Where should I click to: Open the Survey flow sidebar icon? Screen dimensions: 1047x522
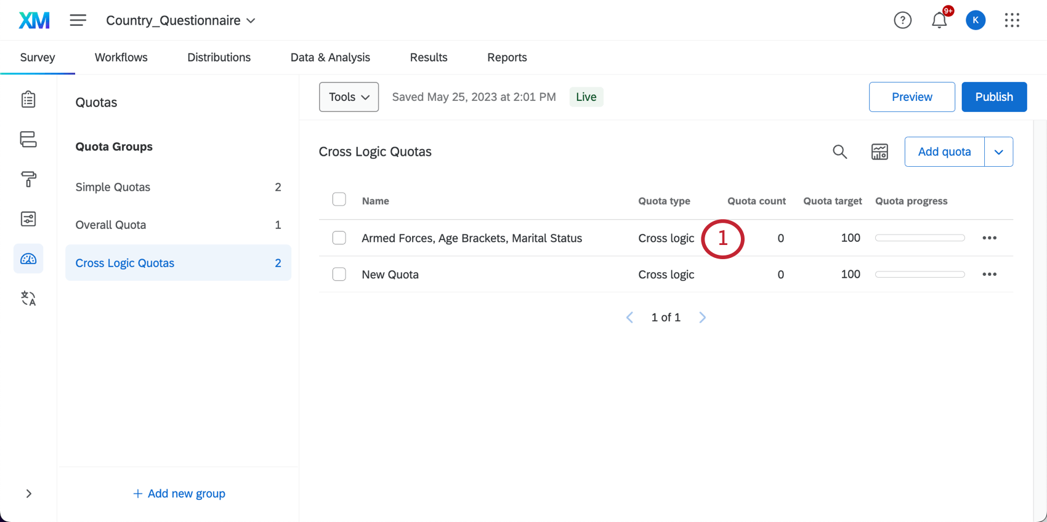coord(28,139)
